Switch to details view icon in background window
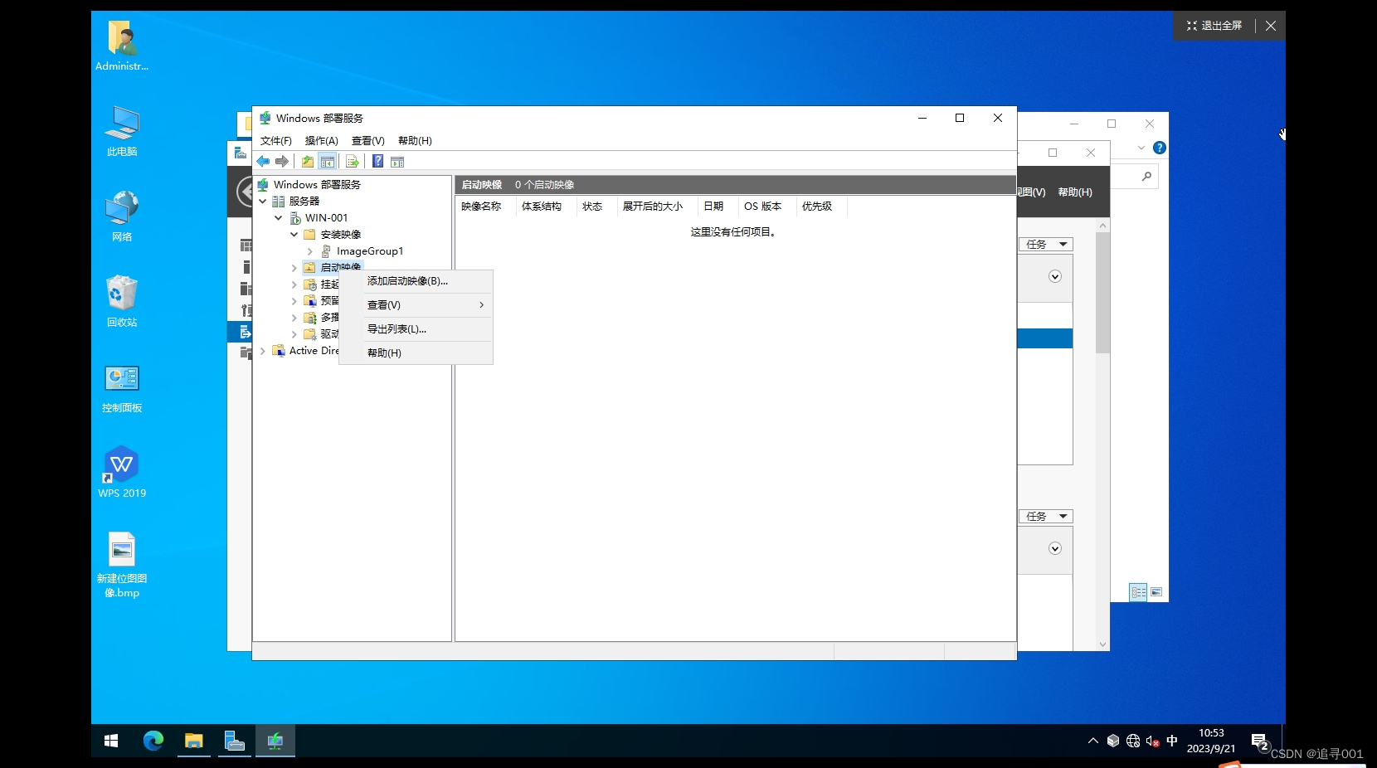 coord(1139,592)
